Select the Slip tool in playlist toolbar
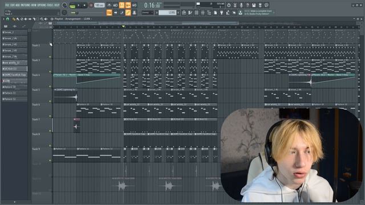Viewport: 365px width, 205px height. coord(30,19)
